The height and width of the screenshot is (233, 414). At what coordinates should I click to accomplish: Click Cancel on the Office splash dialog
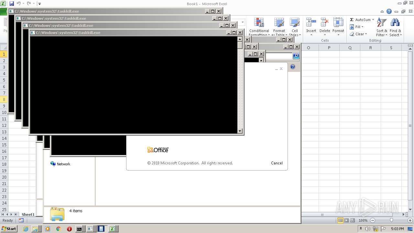tap(277, 163)
